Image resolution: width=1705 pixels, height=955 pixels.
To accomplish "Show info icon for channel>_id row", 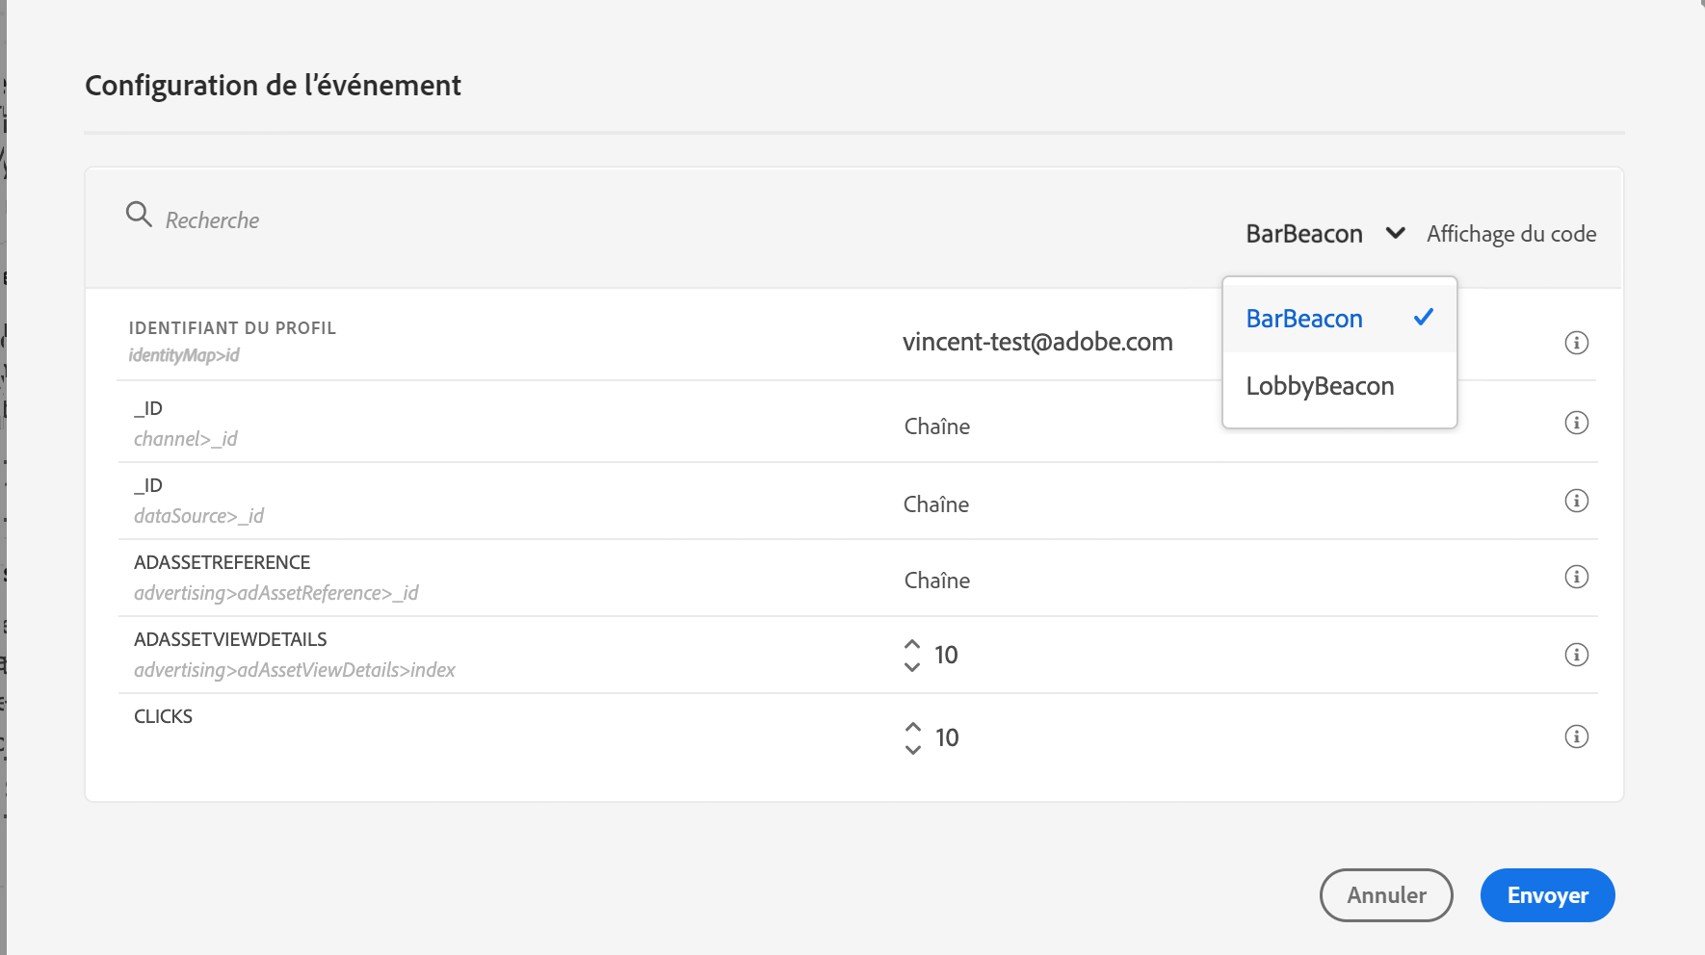I will 1576,423.
